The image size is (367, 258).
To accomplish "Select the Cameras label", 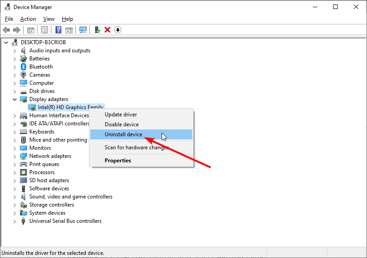I will coord(40,75).
